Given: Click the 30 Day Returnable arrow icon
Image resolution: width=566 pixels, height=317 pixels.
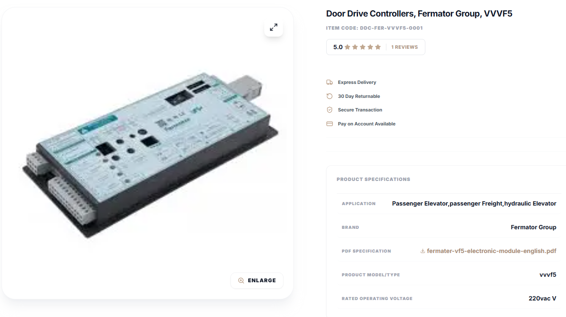Looking at the screenshot, I should (x=330, y=96).
